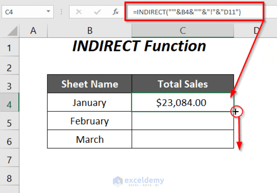Click the formula bar options dots handle
The height and width of the screenshot is (193, 277).
(61, 12)
